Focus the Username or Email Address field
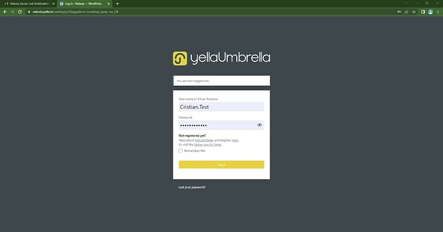The height and width of the screenshot is (232, 443). [x=221, y=106]
